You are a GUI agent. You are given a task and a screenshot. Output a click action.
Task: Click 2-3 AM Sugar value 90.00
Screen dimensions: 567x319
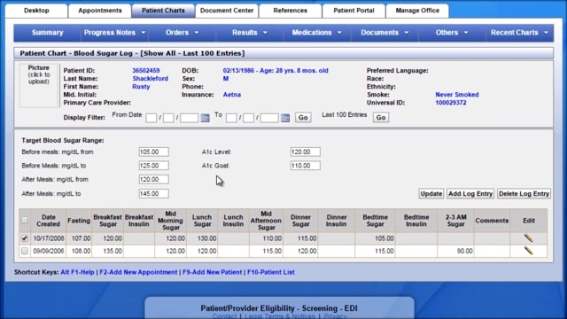[464, 251]
